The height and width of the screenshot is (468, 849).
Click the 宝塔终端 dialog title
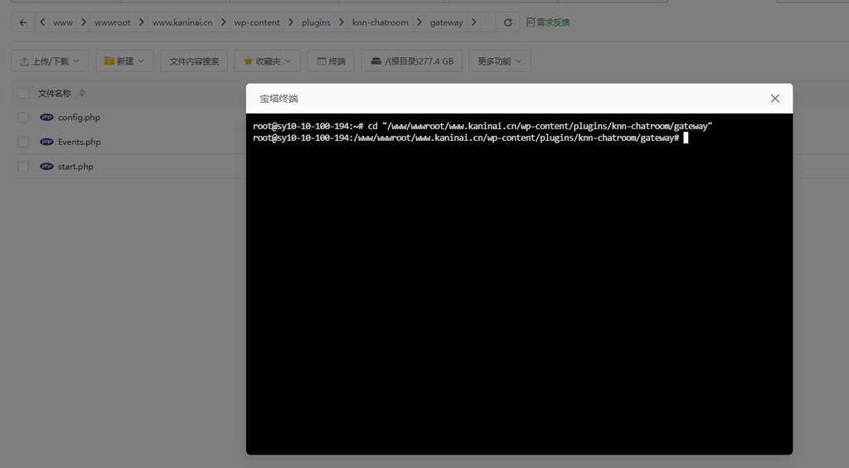tap(279, 99)
